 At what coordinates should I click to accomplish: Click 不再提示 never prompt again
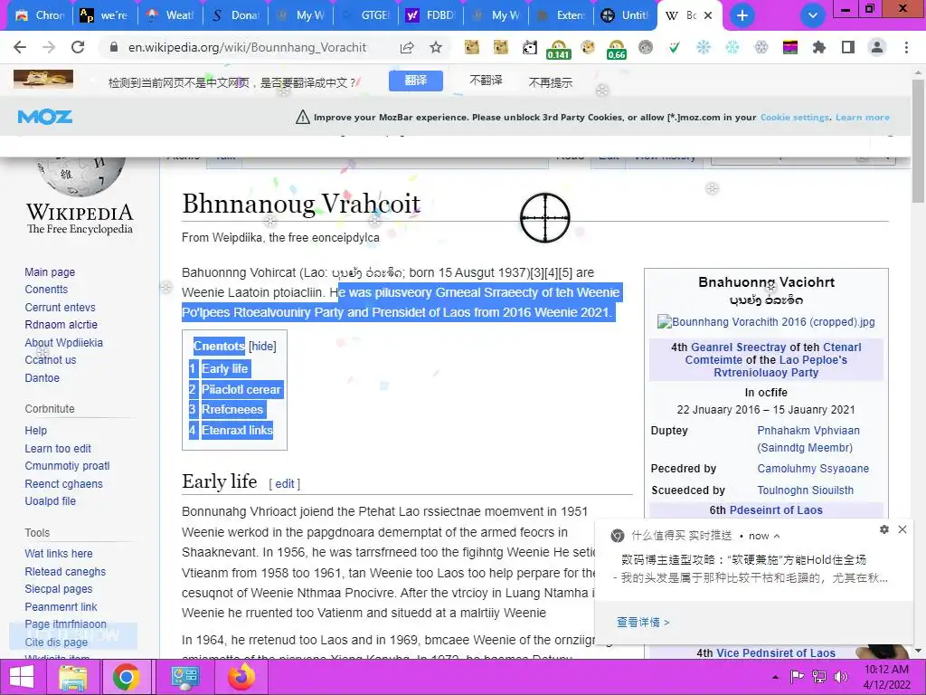click(551, 82)
